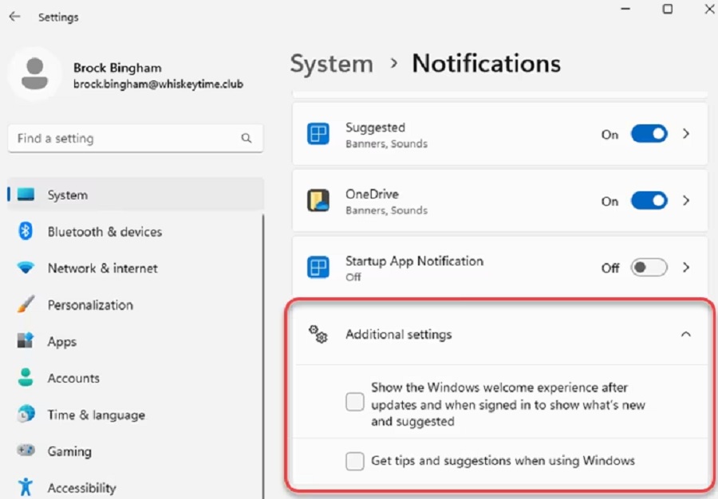Click the search magnifier icon
The width and height of the screenshot is (718, 499).
click(247, 138)
